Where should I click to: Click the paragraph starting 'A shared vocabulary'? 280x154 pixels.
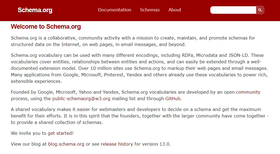pyautogui.click(x=136, y=116)
